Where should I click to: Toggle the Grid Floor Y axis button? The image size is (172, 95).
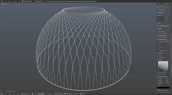167,42
